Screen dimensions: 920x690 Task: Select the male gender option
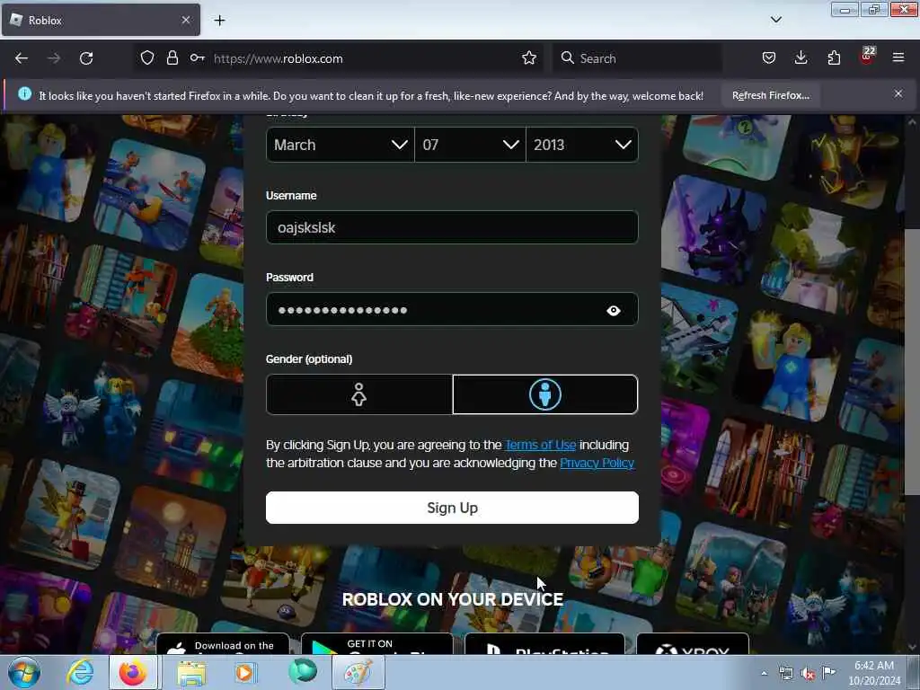tap(545, 394)
